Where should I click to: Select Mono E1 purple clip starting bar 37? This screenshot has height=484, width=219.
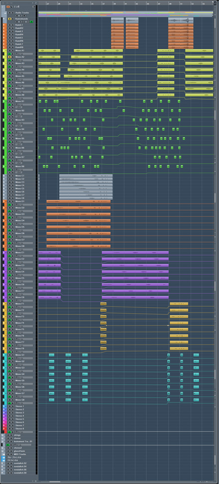pos(135,252)
